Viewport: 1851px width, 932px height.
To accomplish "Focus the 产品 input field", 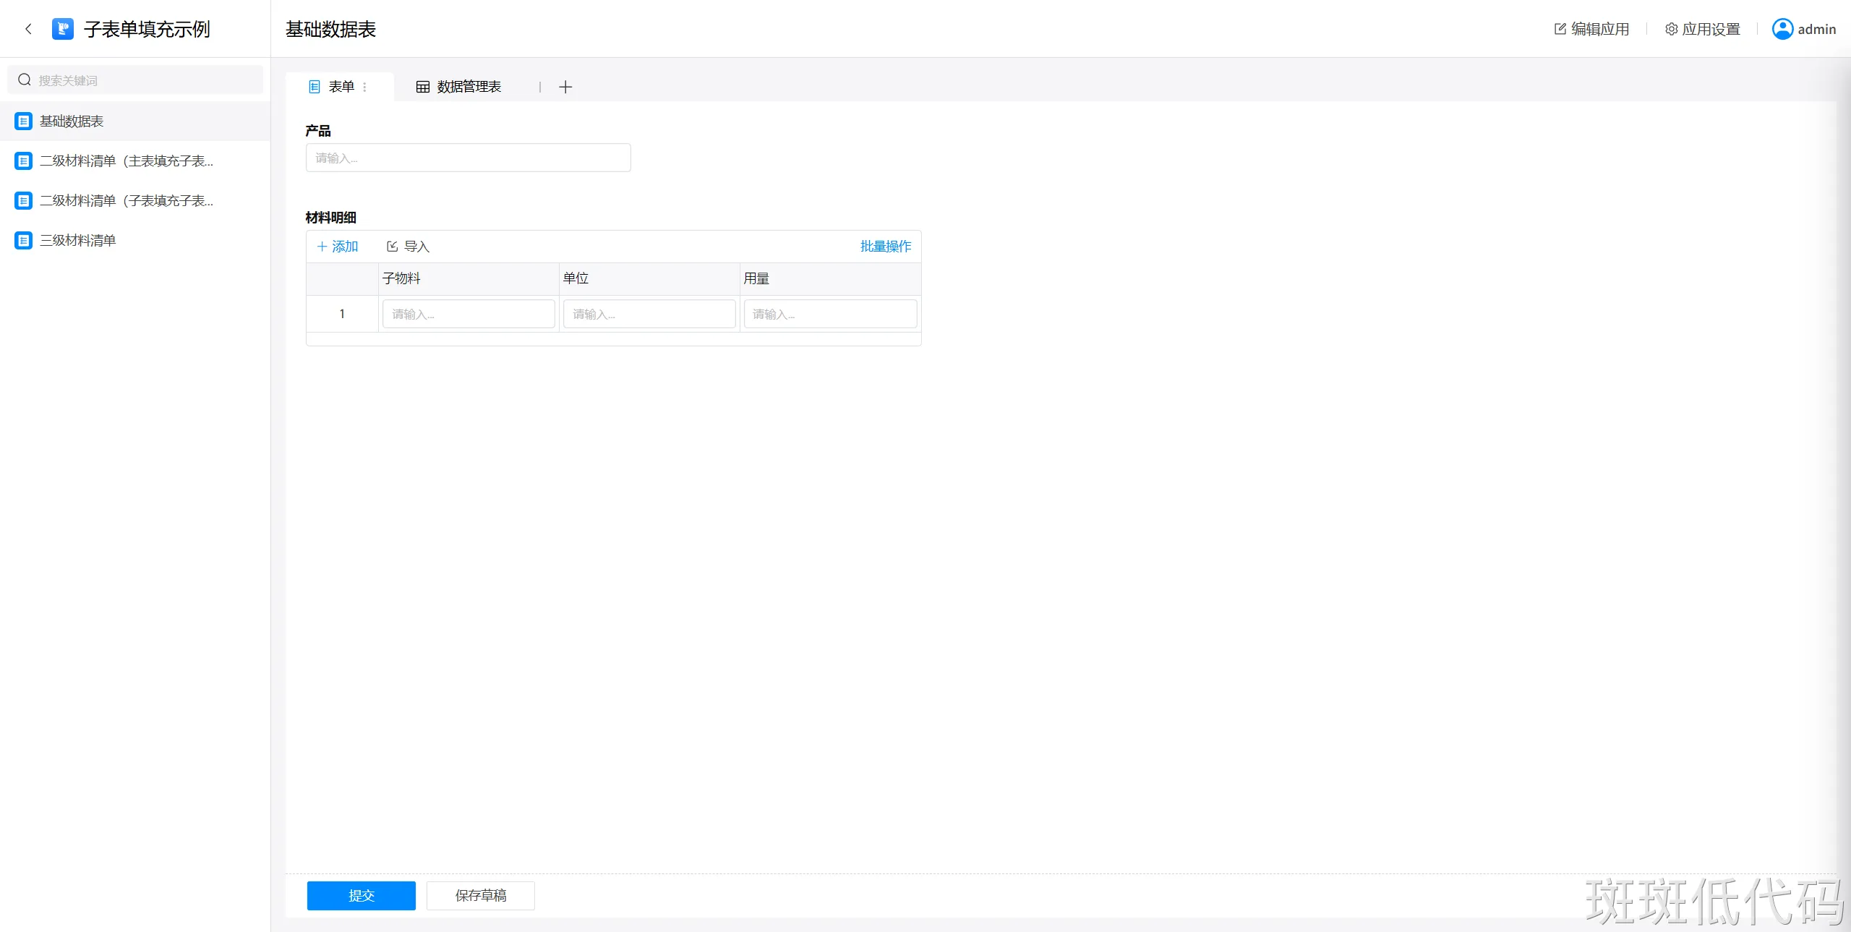I will pyautogui.click(x=468, y=158).
